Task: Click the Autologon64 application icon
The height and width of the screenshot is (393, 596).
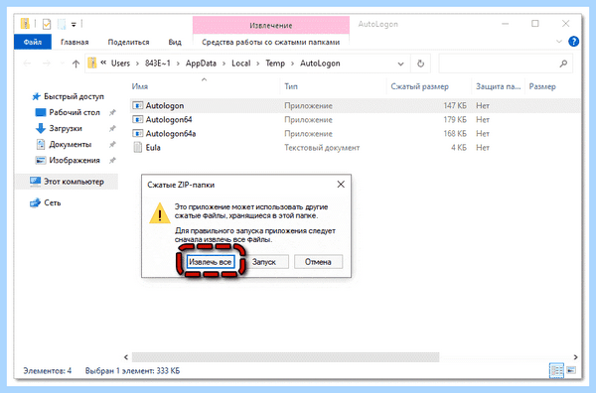Action: [137, 120]
